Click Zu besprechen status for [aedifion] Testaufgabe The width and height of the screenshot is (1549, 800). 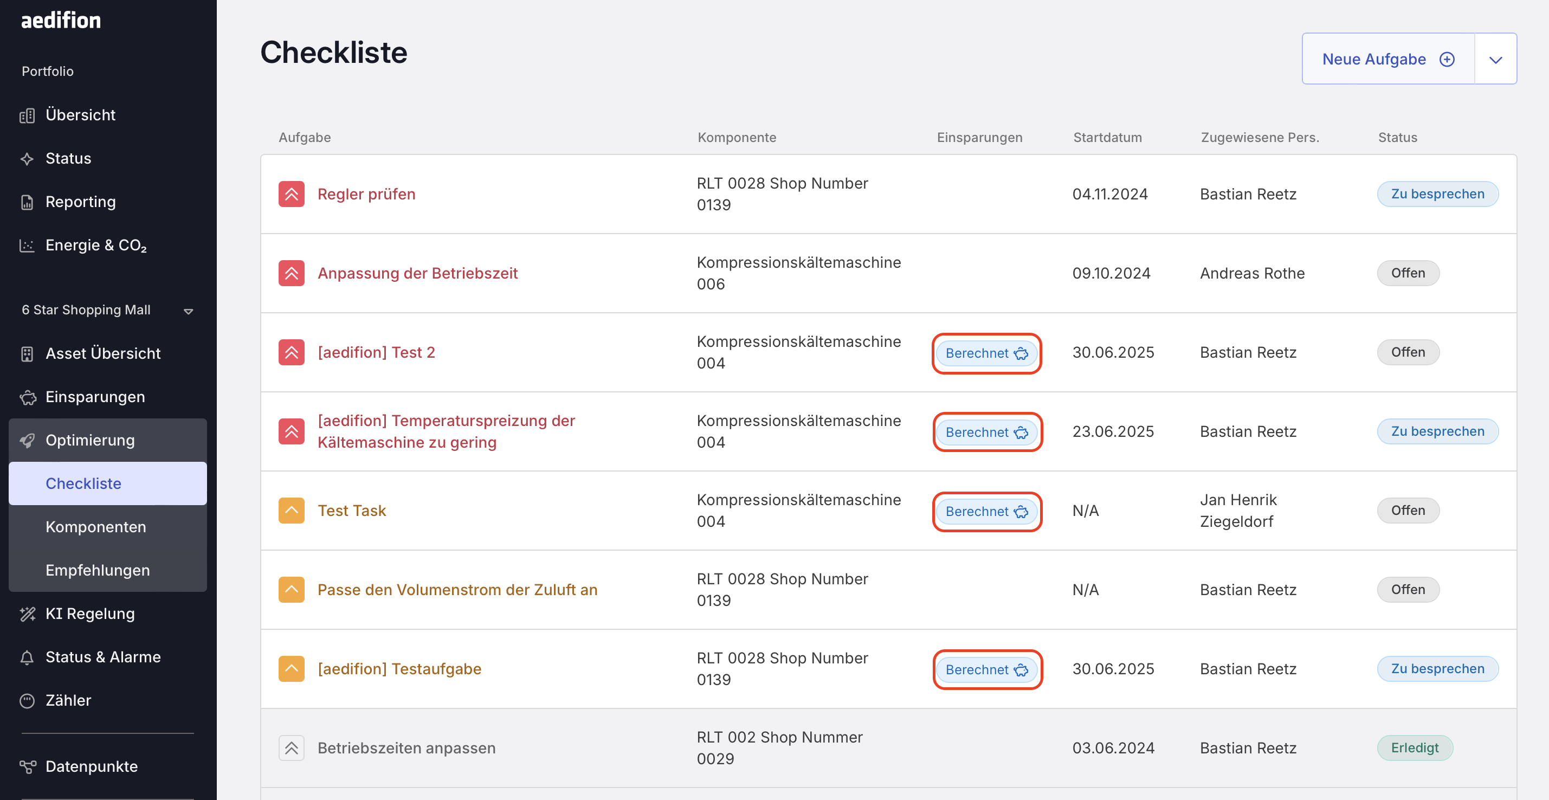[1437, 668]
